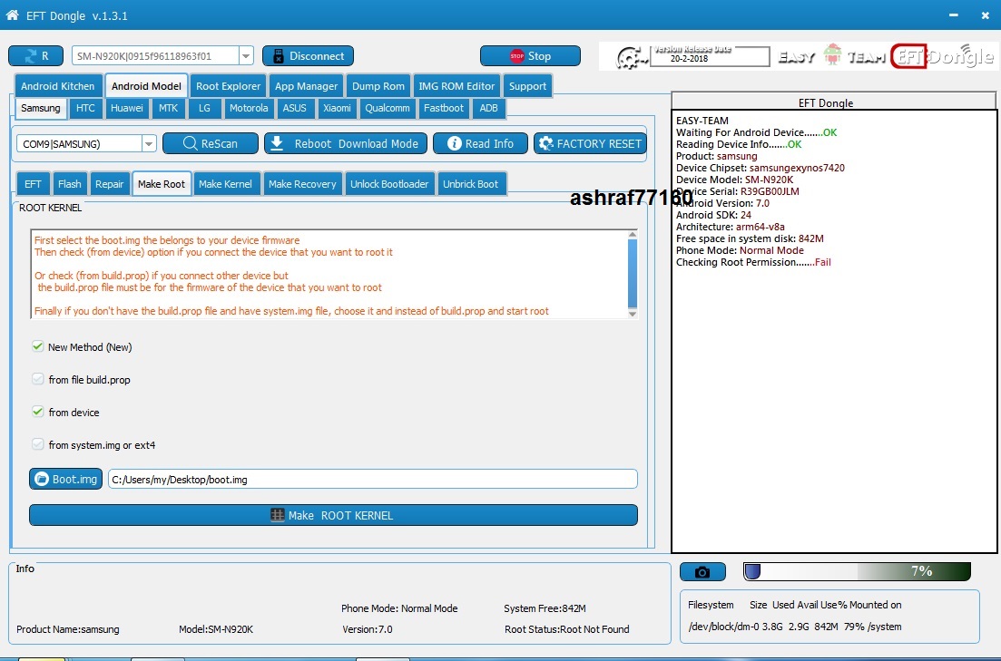Toggle New Method (New) checkbox

38,346
